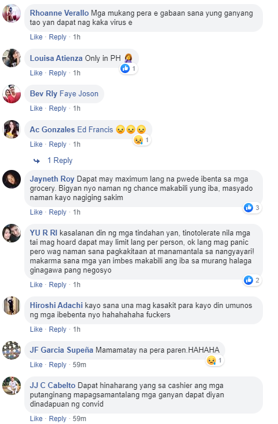
Task: Open the like reaction count on Jayneth Roy's comment
Action: click(x=252, y=208)
